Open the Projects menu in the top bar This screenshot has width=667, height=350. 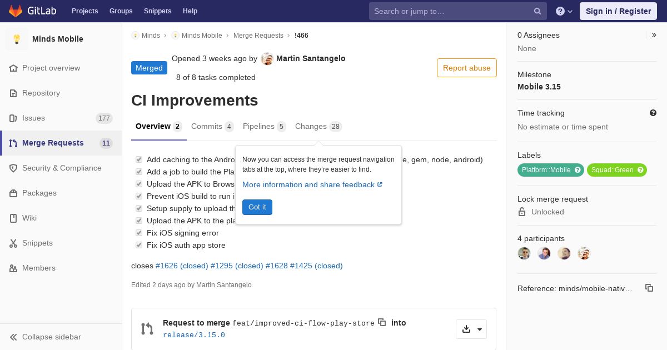(84, 11)
